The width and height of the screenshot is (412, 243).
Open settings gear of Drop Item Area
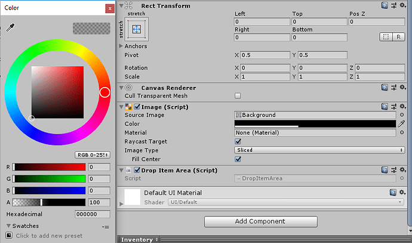(x=402, y=170)
